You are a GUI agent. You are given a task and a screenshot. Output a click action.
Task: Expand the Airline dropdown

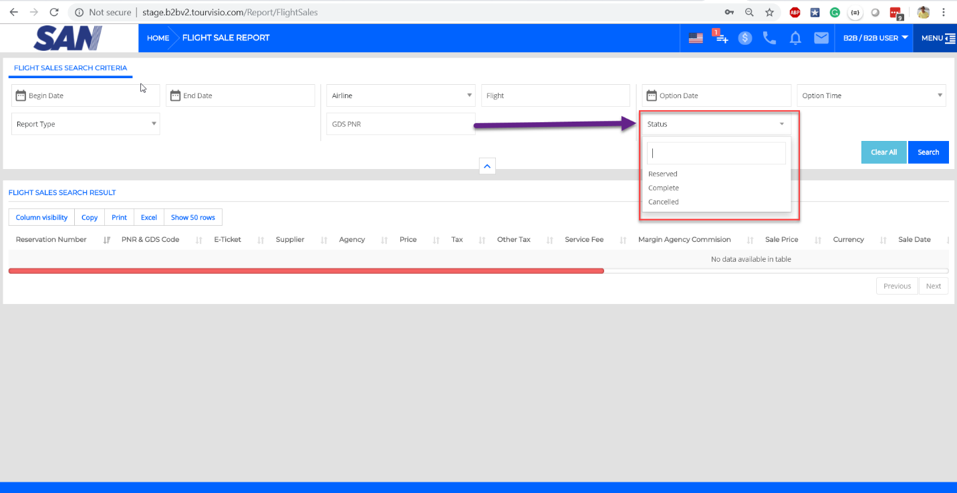(400, 96)
